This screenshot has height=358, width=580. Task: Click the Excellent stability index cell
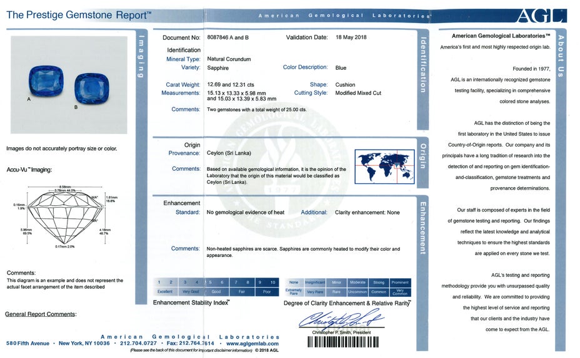tap(164, 291)
